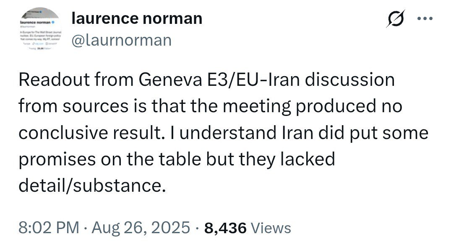Click the "Views" label beside the count
The height and width of the screenshot is (247, 451).
tap(270, 228)
